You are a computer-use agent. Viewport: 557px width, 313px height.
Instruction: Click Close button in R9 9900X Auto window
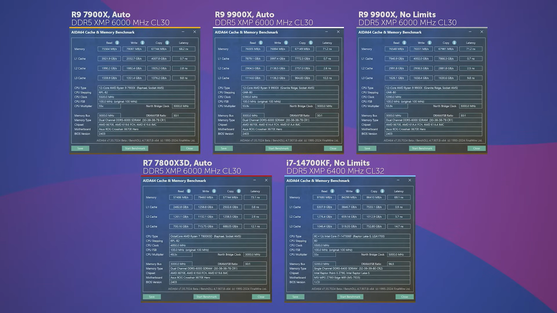pyautogui.click(x=333, y=148)
